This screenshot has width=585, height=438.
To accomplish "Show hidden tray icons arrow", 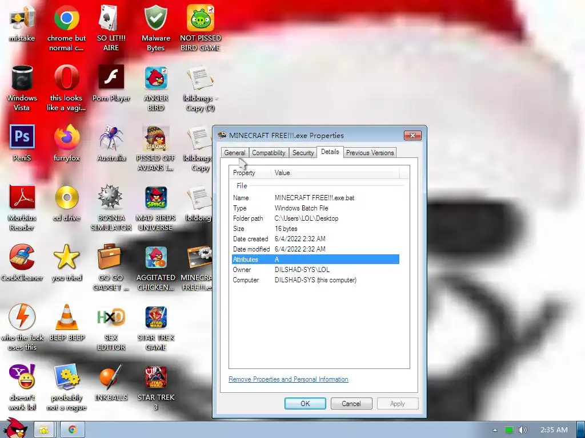I will tap(495, 430).
